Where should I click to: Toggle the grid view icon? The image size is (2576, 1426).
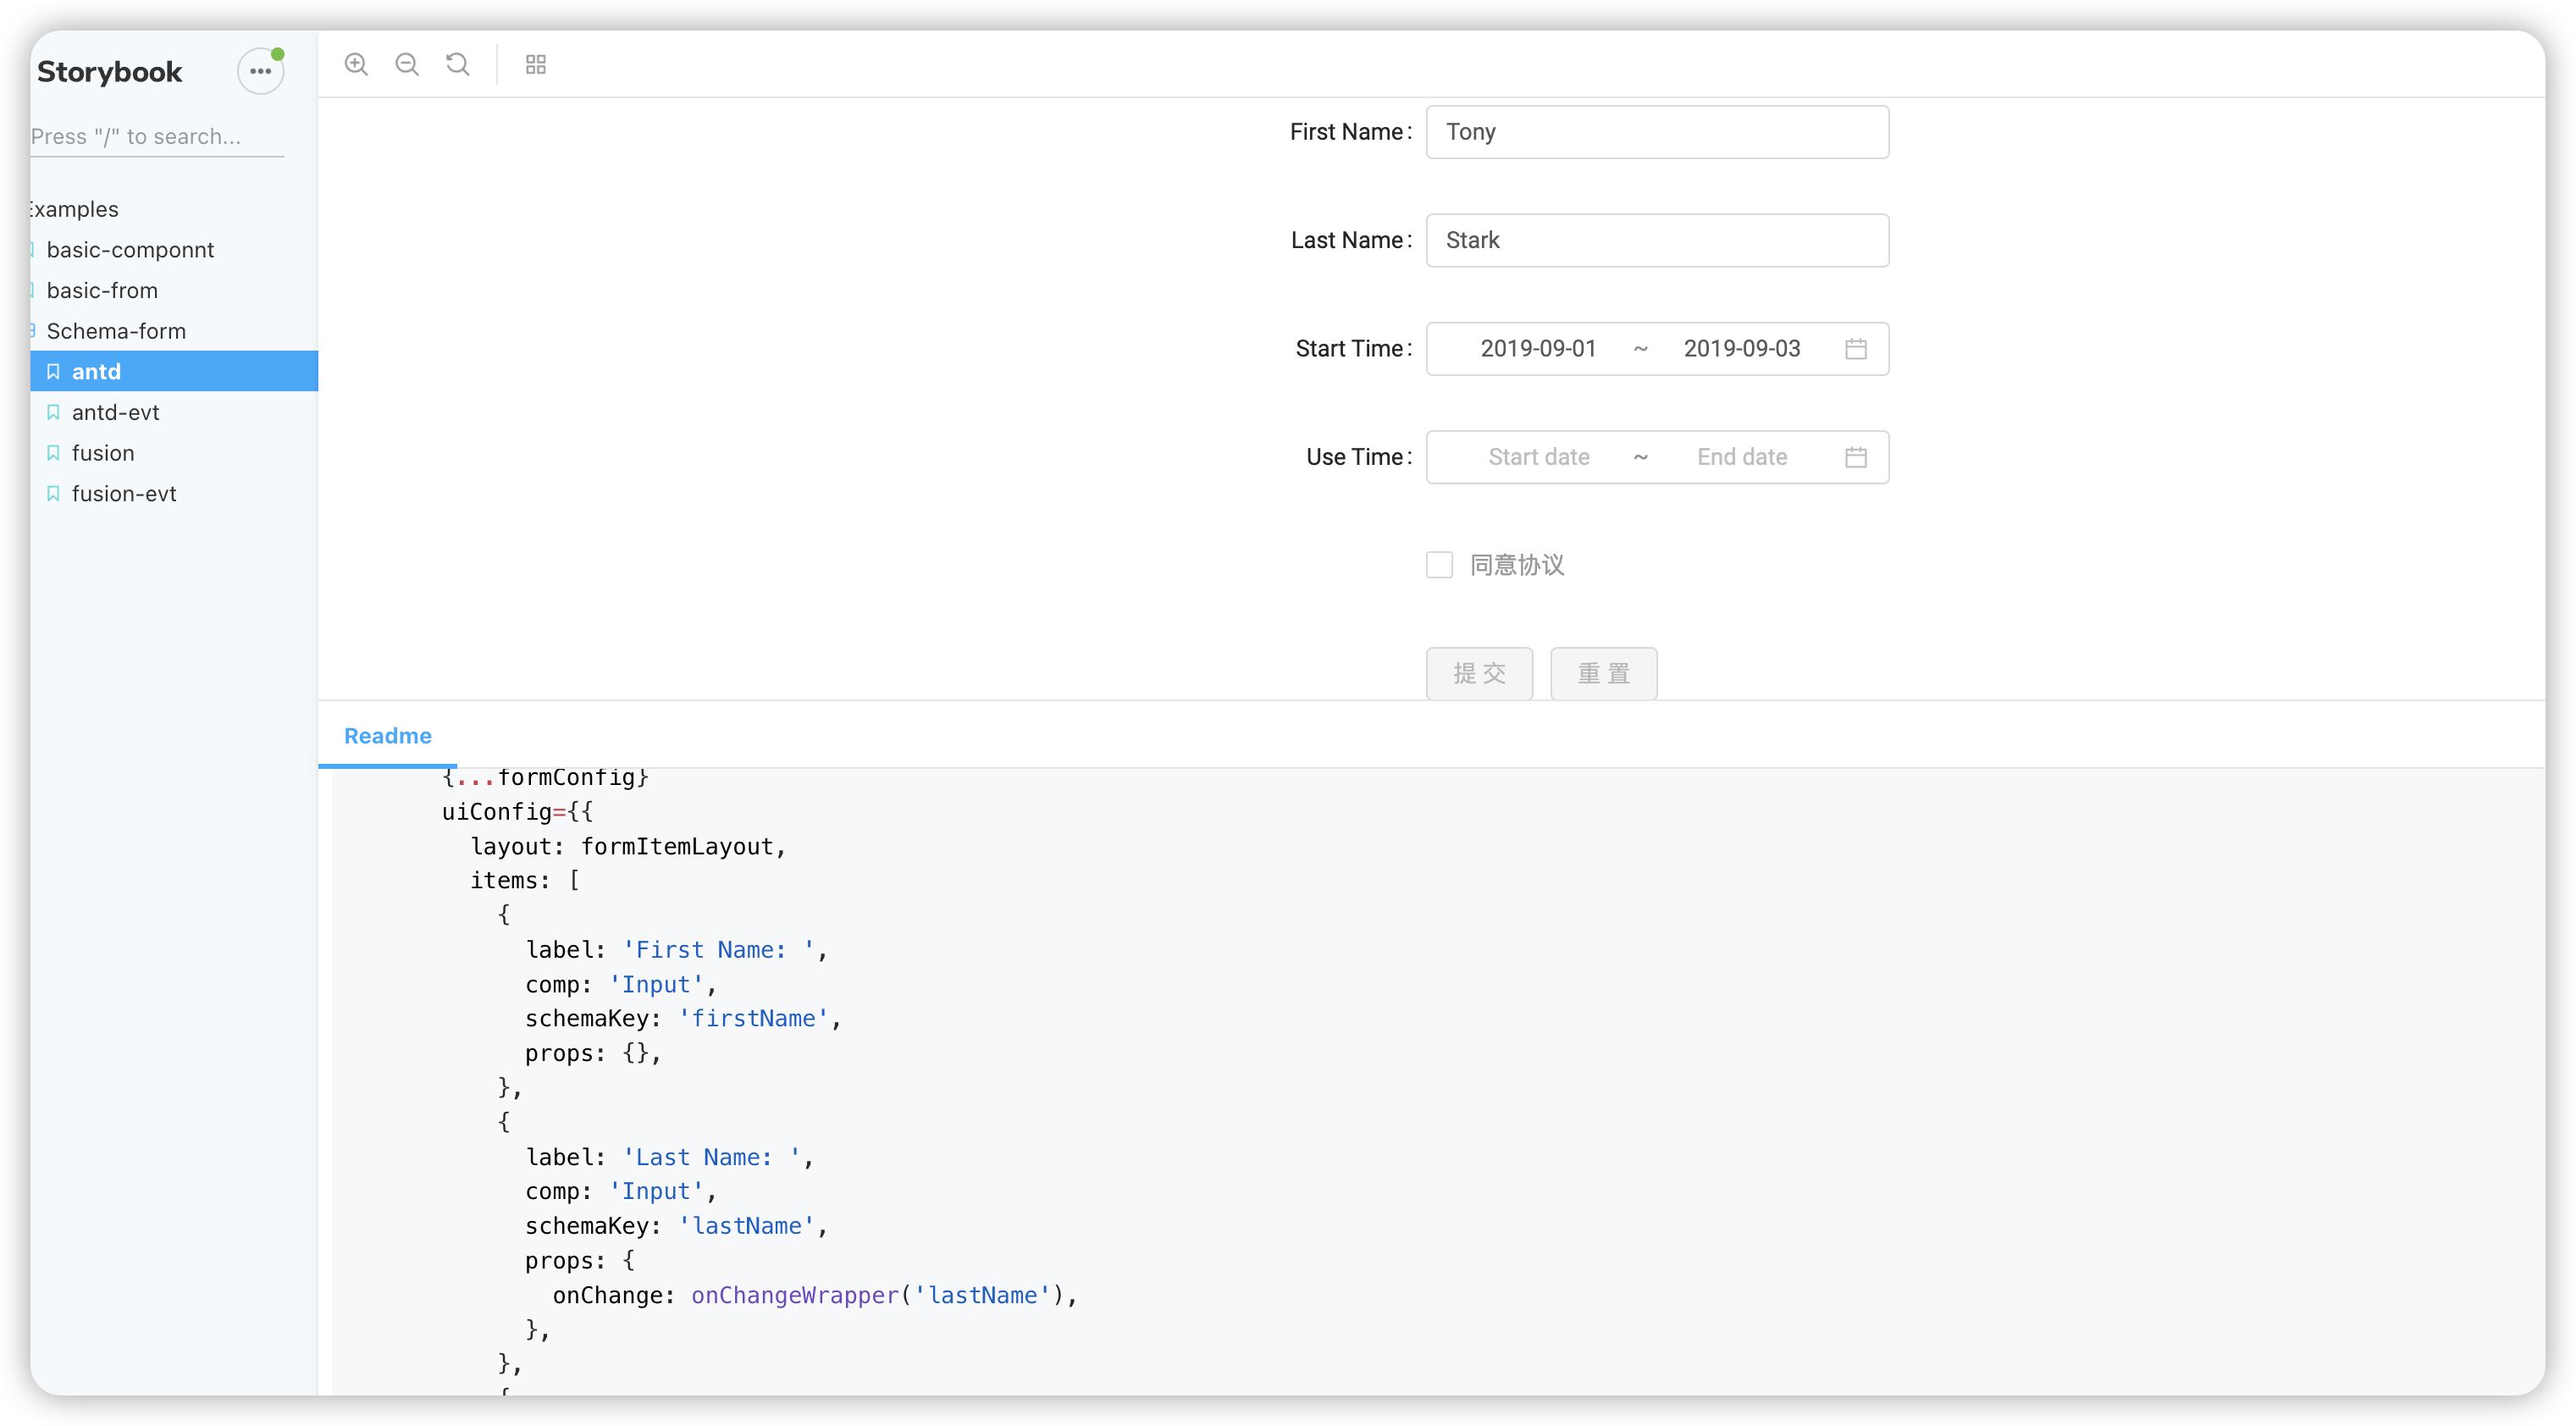[x=536, y=65]
